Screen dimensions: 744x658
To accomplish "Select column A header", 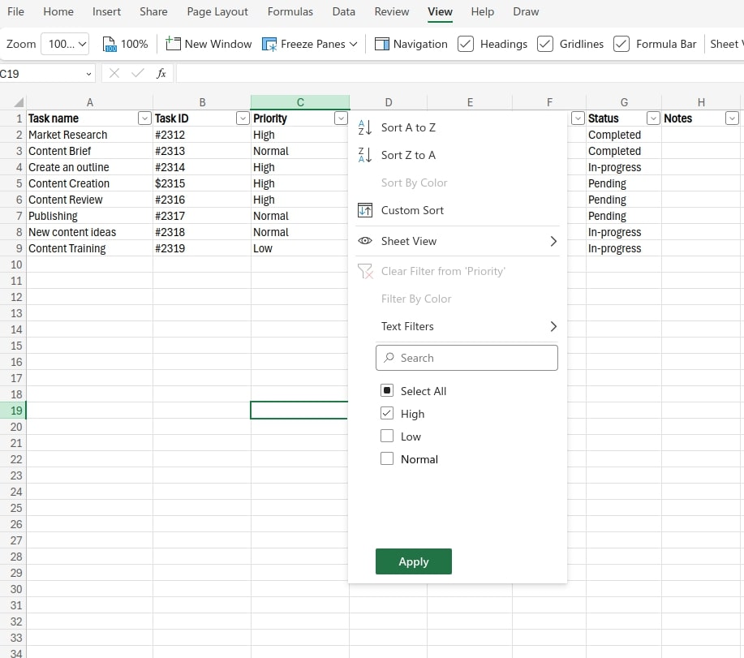I will point(90,102).
